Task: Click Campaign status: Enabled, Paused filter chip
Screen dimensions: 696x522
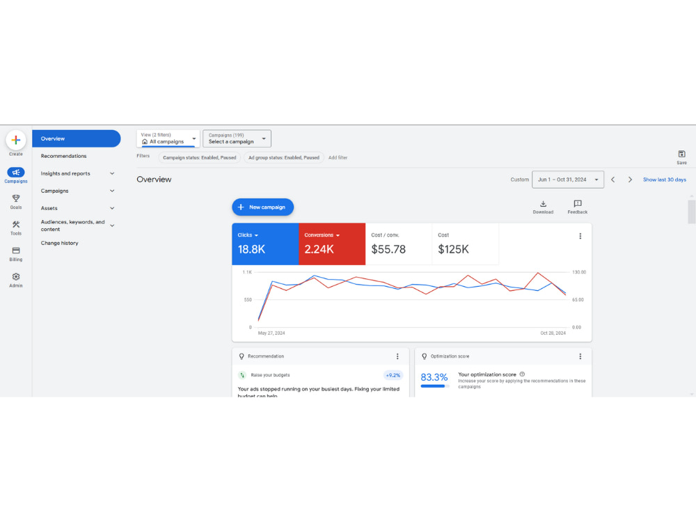Action: (199, 157)
